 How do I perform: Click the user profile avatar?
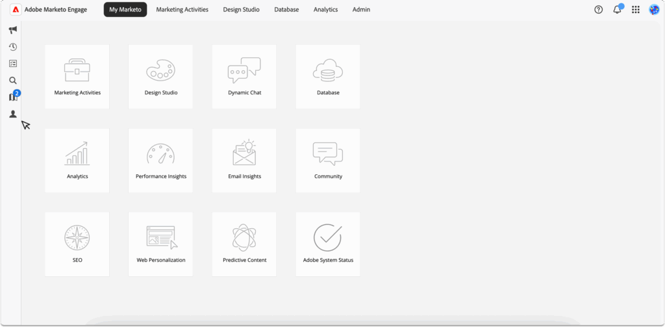[654, 10]
